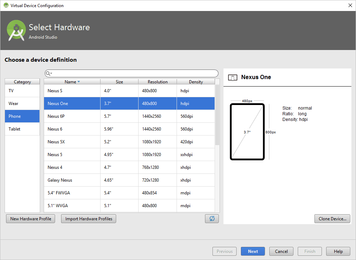356x260 pixels.
Task: Select the Nexus 6P device row
Action: click(x=129, y=116)
